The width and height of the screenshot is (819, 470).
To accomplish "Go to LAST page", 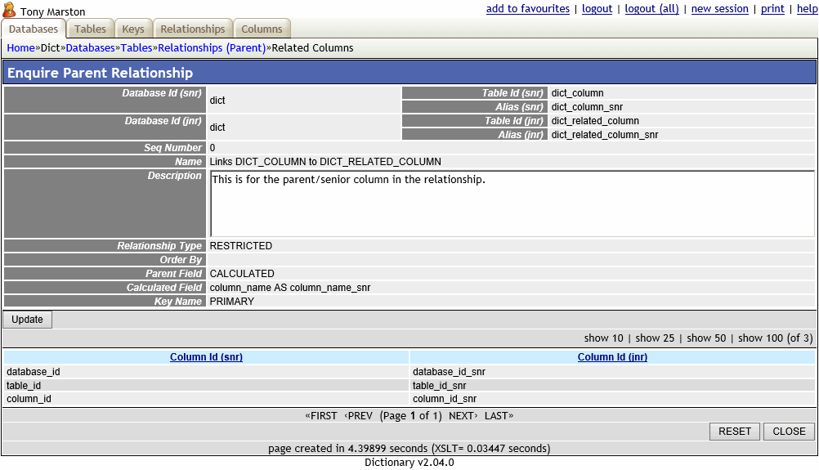I will coord(499,416).
